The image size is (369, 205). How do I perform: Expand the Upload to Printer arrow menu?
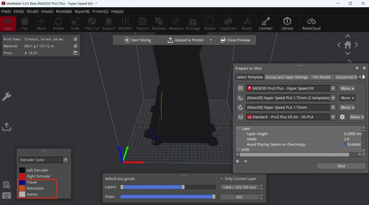211,40
